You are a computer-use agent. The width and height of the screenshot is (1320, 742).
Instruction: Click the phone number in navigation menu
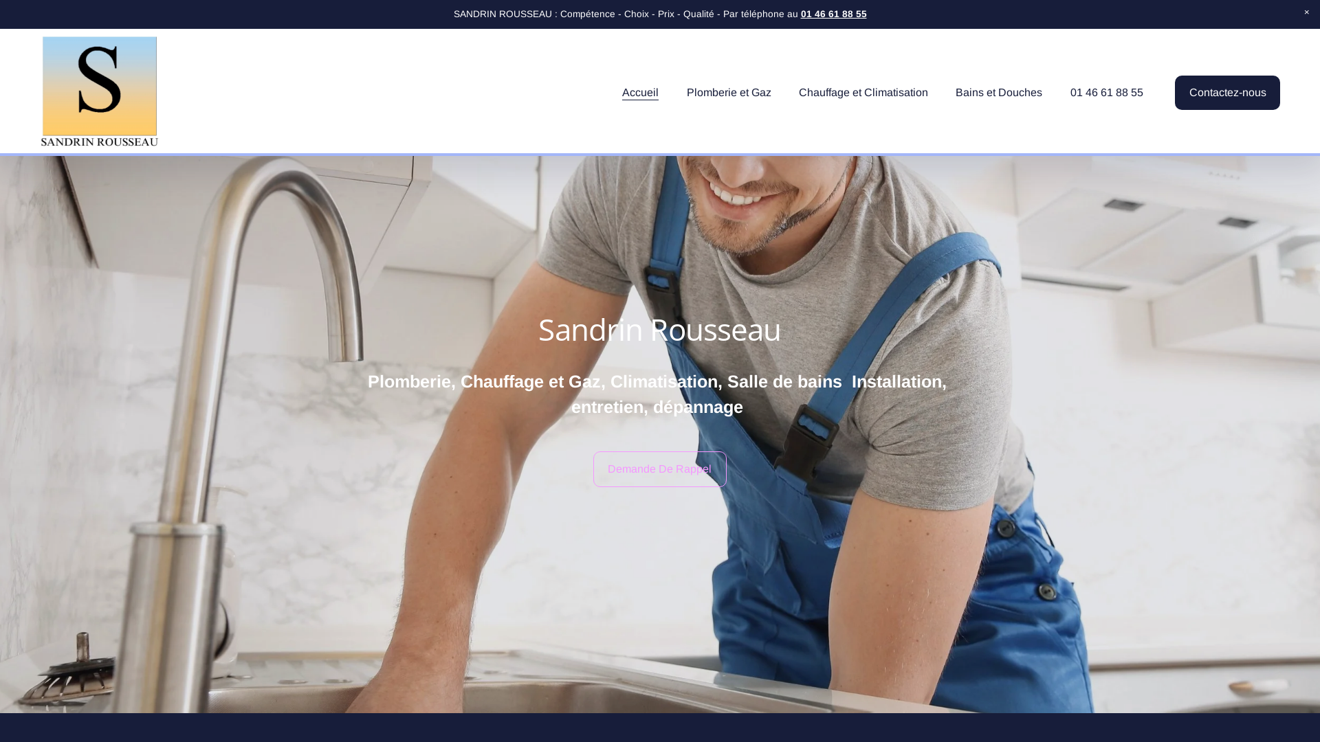[x=1106, y=93]
